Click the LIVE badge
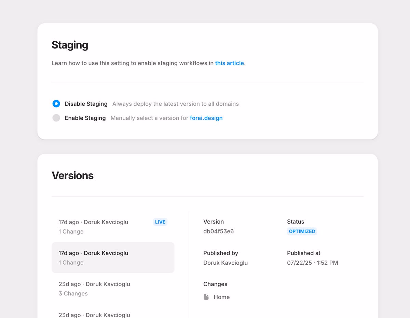 pyautogui.click(x=160, y=222)
